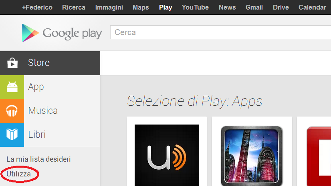The width and height of the screenshot is (331, 186).
Task: Open Immagini in the top navigation
Action: tap(109, 7)
